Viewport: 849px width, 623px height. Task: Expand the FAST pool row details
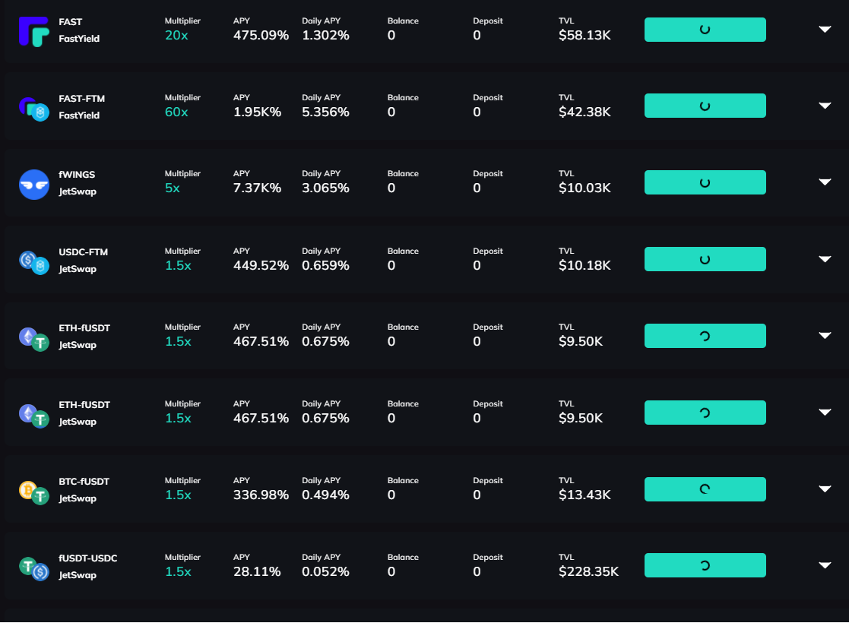click(x=825, y=30)
